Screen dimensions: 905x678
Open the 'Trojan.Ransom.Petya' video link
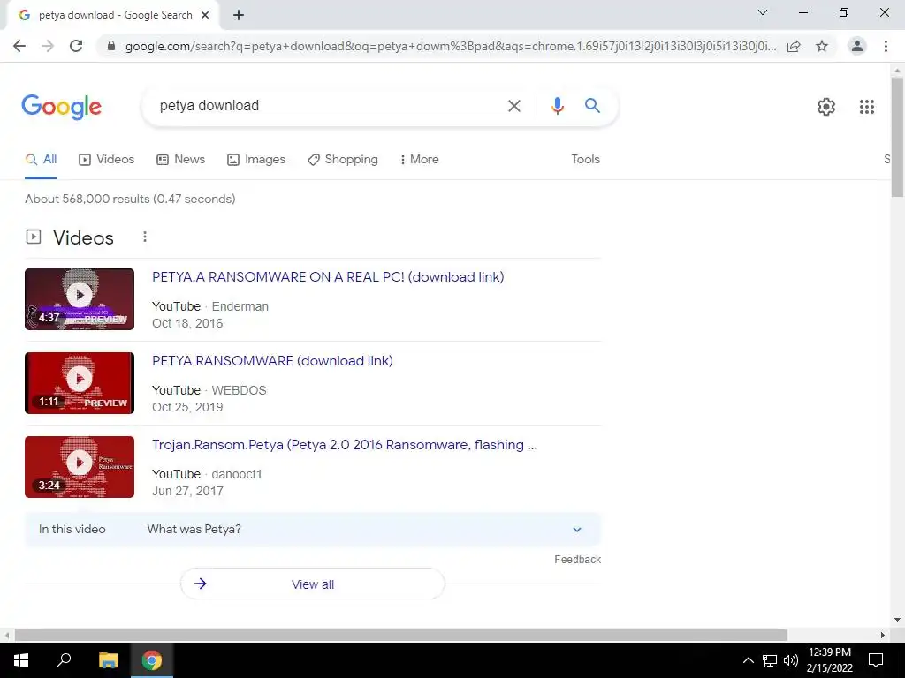345,445
